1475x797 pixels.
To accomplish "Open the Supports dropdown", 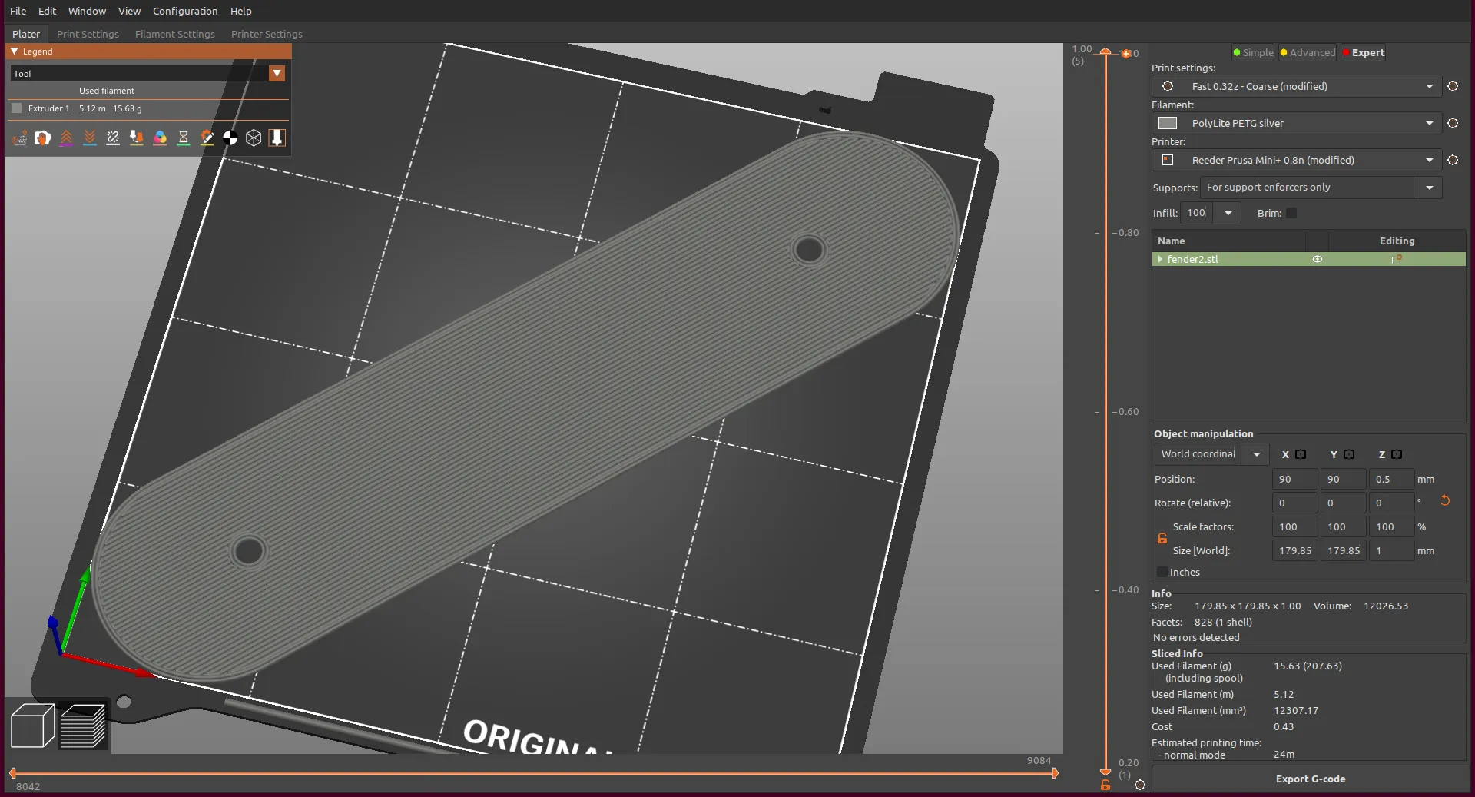I will [1429, 188].
